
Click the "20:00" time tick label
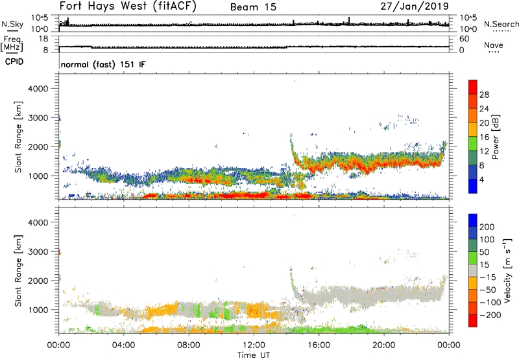point(384,345)
